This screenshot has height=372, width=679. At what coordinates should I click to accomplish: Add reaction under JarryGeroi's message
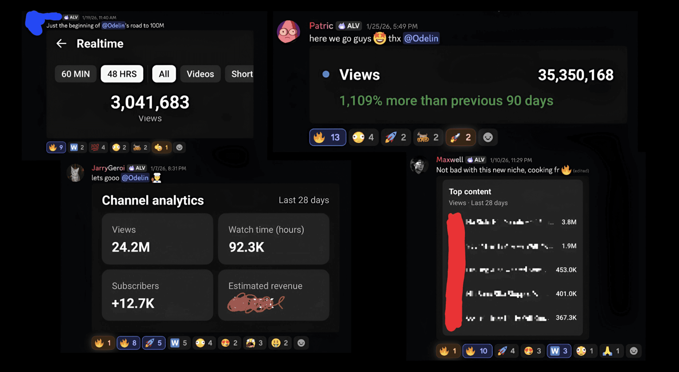coord(301,343)
